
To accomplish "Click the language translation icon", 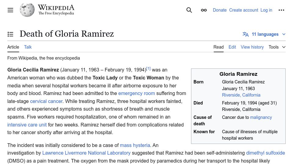I will [x=245, y=34].
